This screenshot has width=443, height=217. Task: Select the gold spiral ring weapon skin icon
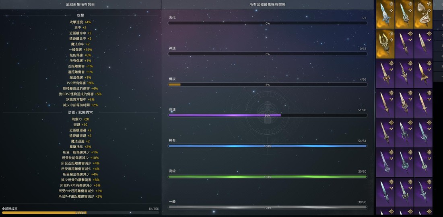tap(423, 14)
